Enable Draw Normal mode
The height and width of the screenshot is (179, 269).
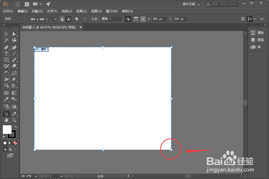pyautogui.click(x=5, y=149)
